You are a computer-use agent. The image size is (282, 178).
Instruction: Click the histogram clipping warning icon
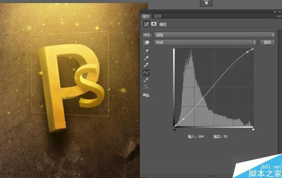pyautogui.click(x=146, y=95)
